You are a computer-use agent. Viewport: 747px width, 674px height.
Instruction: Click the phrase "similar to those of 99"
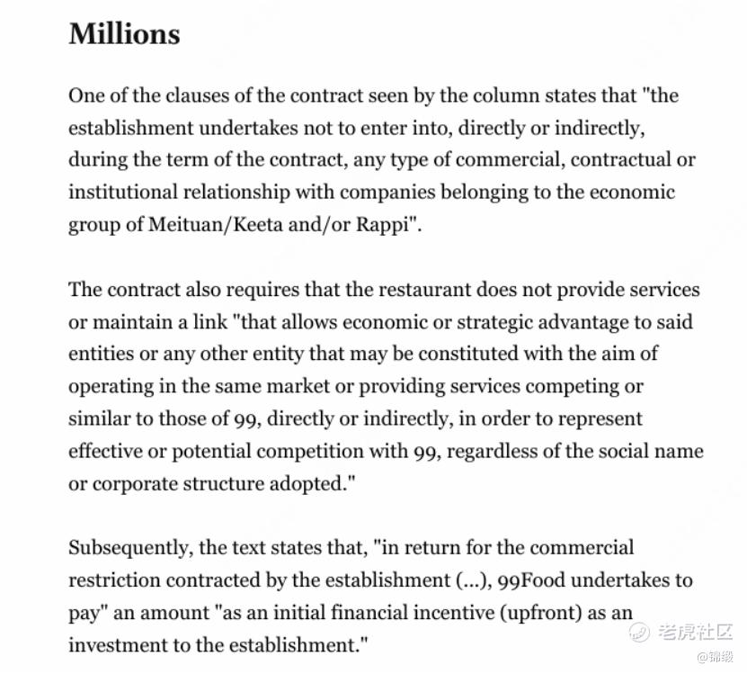tap(164, 418)
